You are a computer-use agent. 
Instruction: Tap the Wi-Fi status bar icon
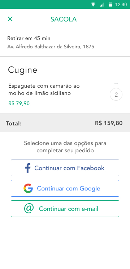[x=93, y=4]
